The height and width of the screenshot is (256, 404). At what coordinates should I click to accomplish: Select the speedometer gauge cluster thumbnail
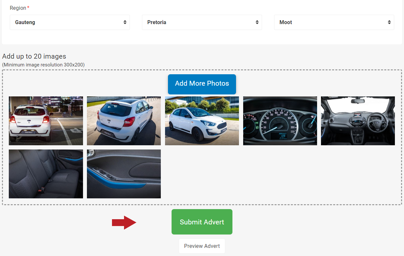tap(280, 121)
